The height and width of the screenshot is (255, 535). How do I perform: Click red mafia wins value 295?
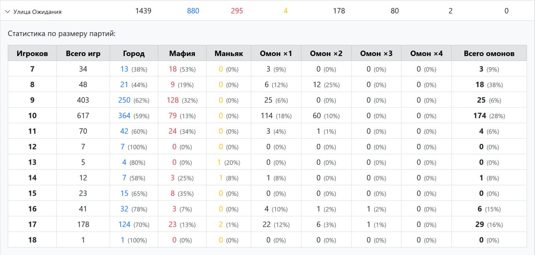pos(237,11)
